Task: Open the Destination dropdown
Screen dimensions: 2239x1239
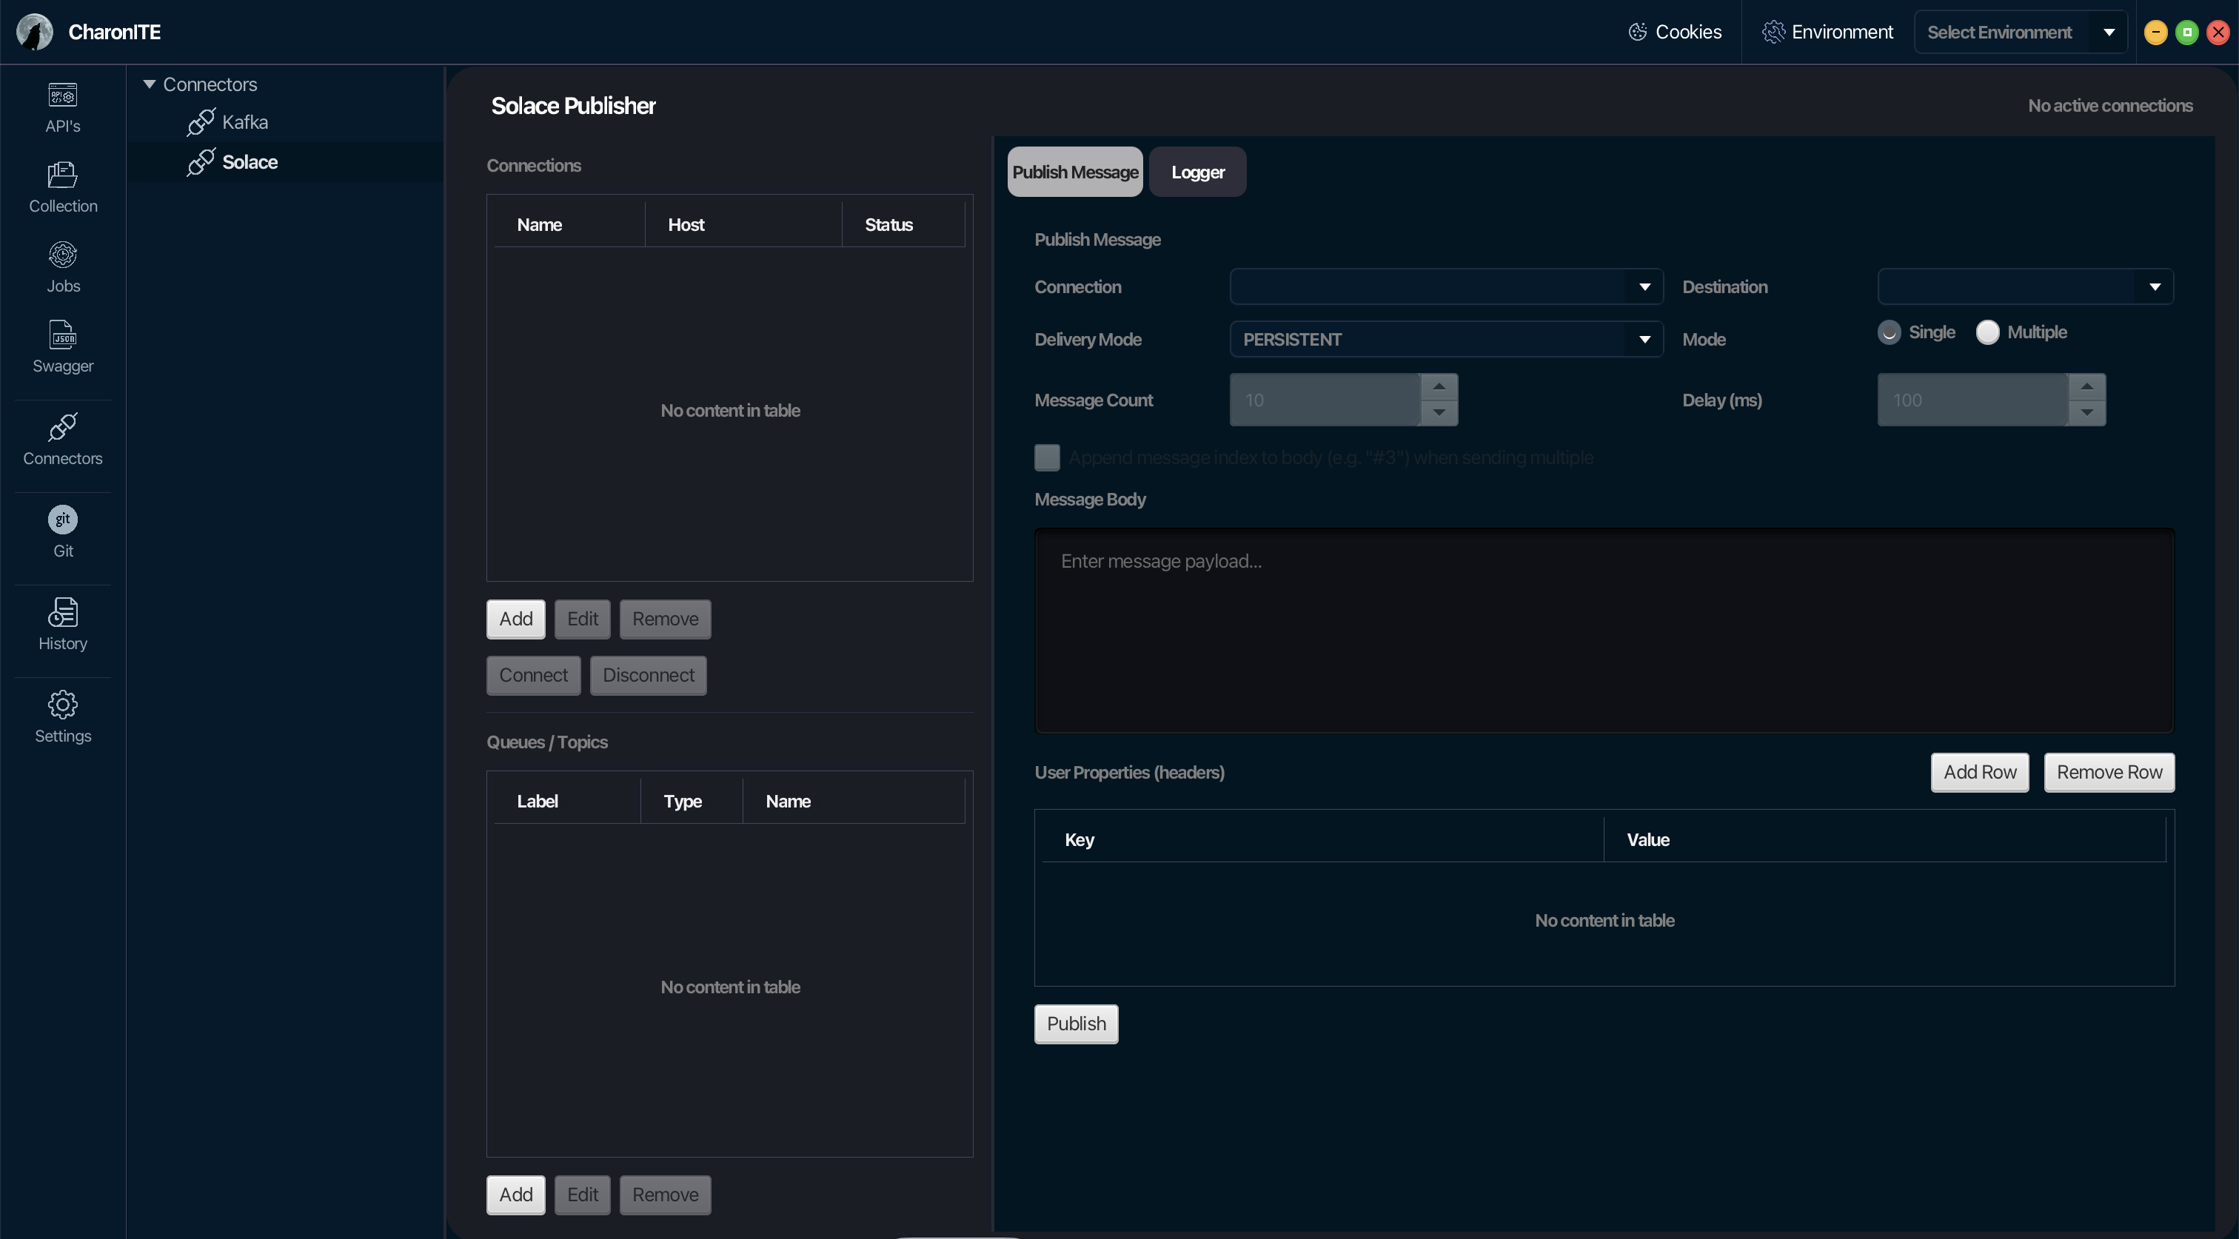Action: click(x=2025, y=288)
